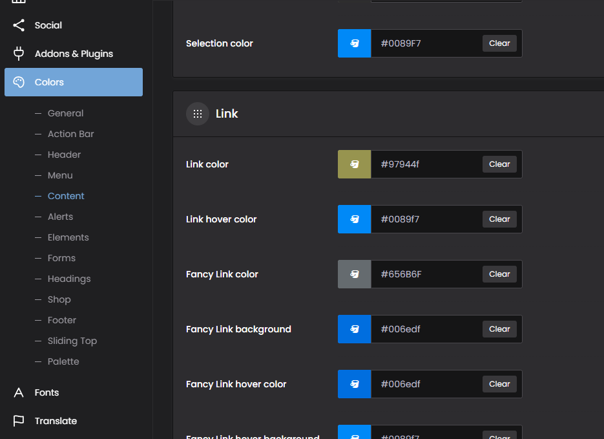Edit the Fancy Link hover color hex field

[x=426, y=384]
